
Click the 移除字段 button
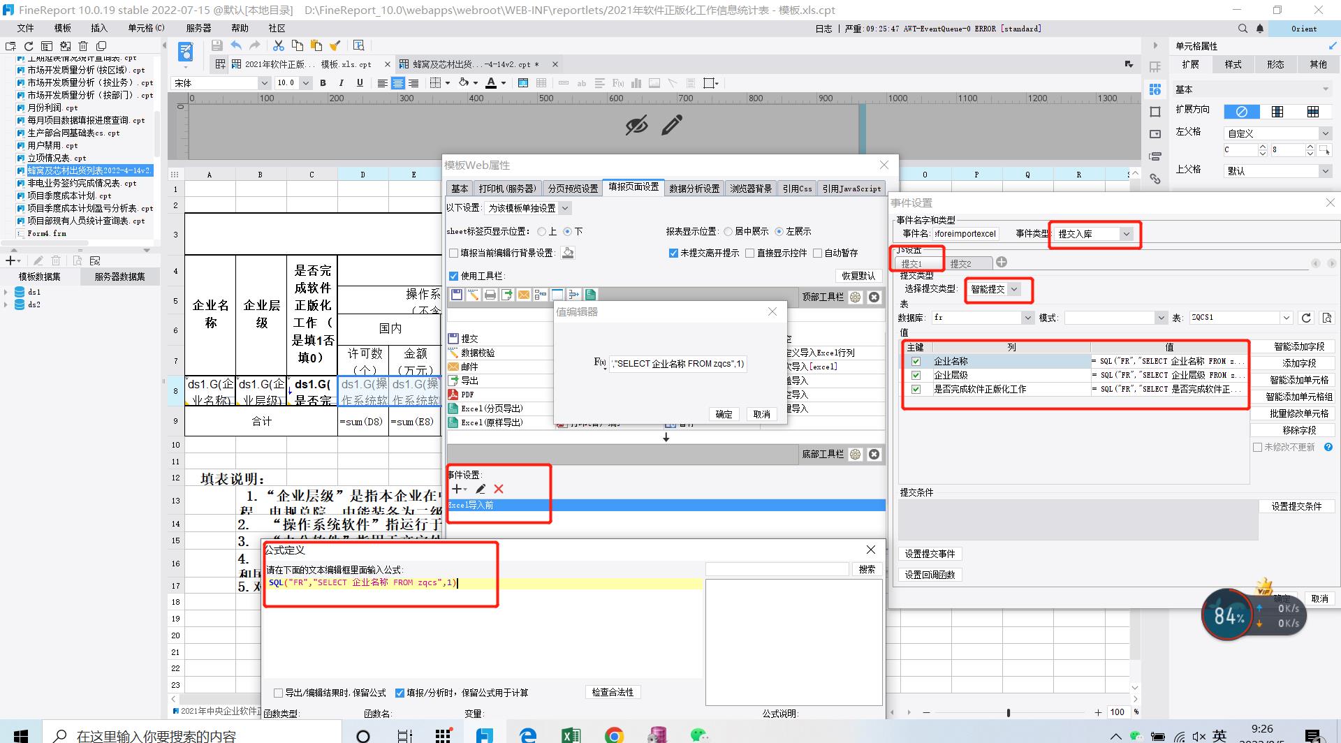(x=1298, y=430)
